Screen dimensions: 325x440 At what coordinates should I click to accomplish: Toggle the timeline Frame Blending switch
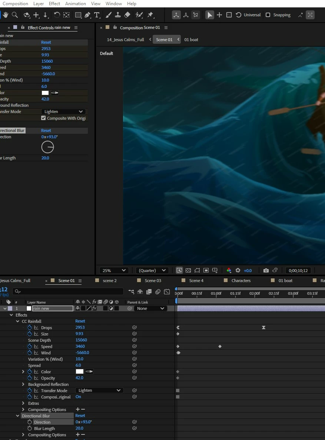(149, 292)
